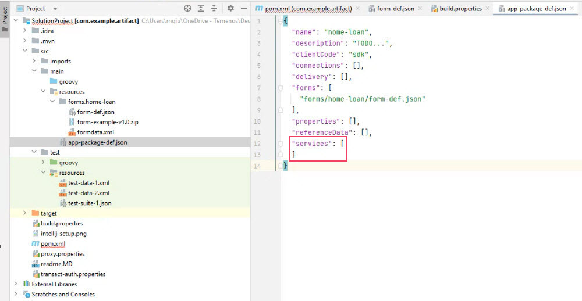Expand the .mvn folder
582x301 pixels.
[x=24, y=41]
